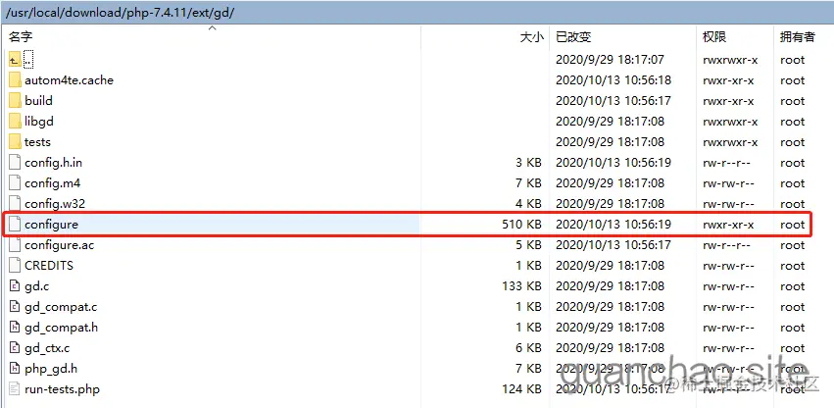
Task: Click the config.h.in file icon
Action: (15, 163)
